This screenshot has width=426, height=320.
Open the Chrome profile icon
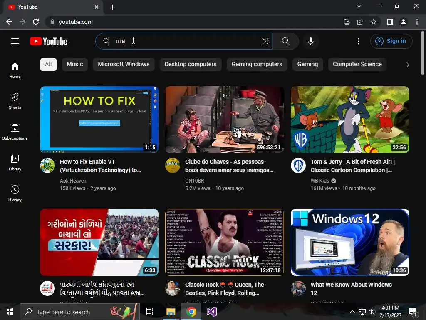click(404, 22)
